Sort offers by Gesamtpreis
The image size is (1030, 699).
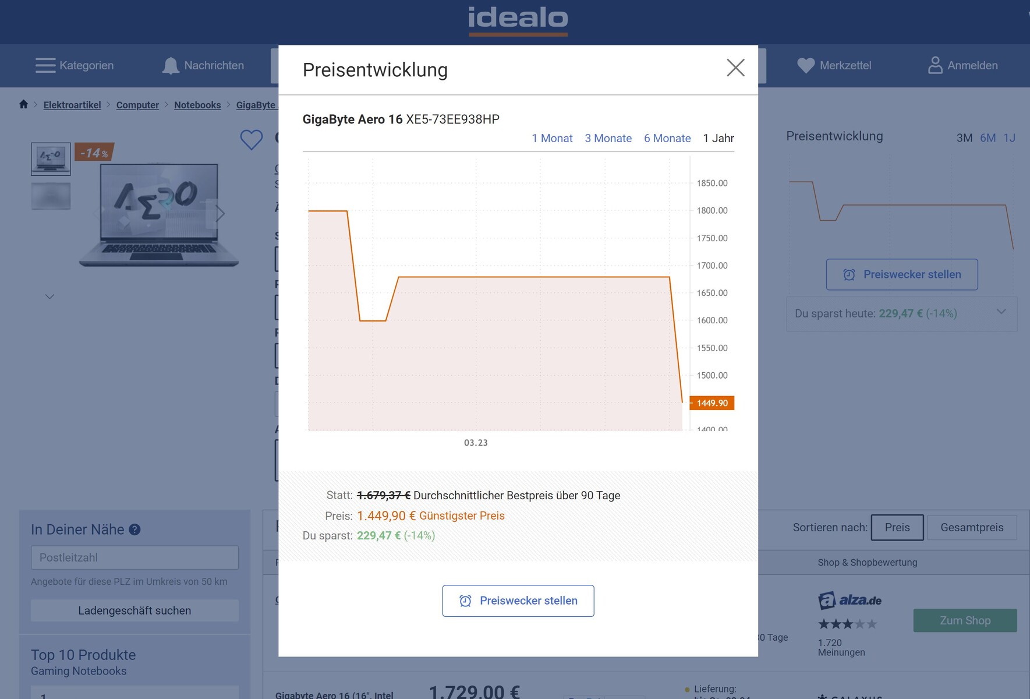tap(972, 527)
